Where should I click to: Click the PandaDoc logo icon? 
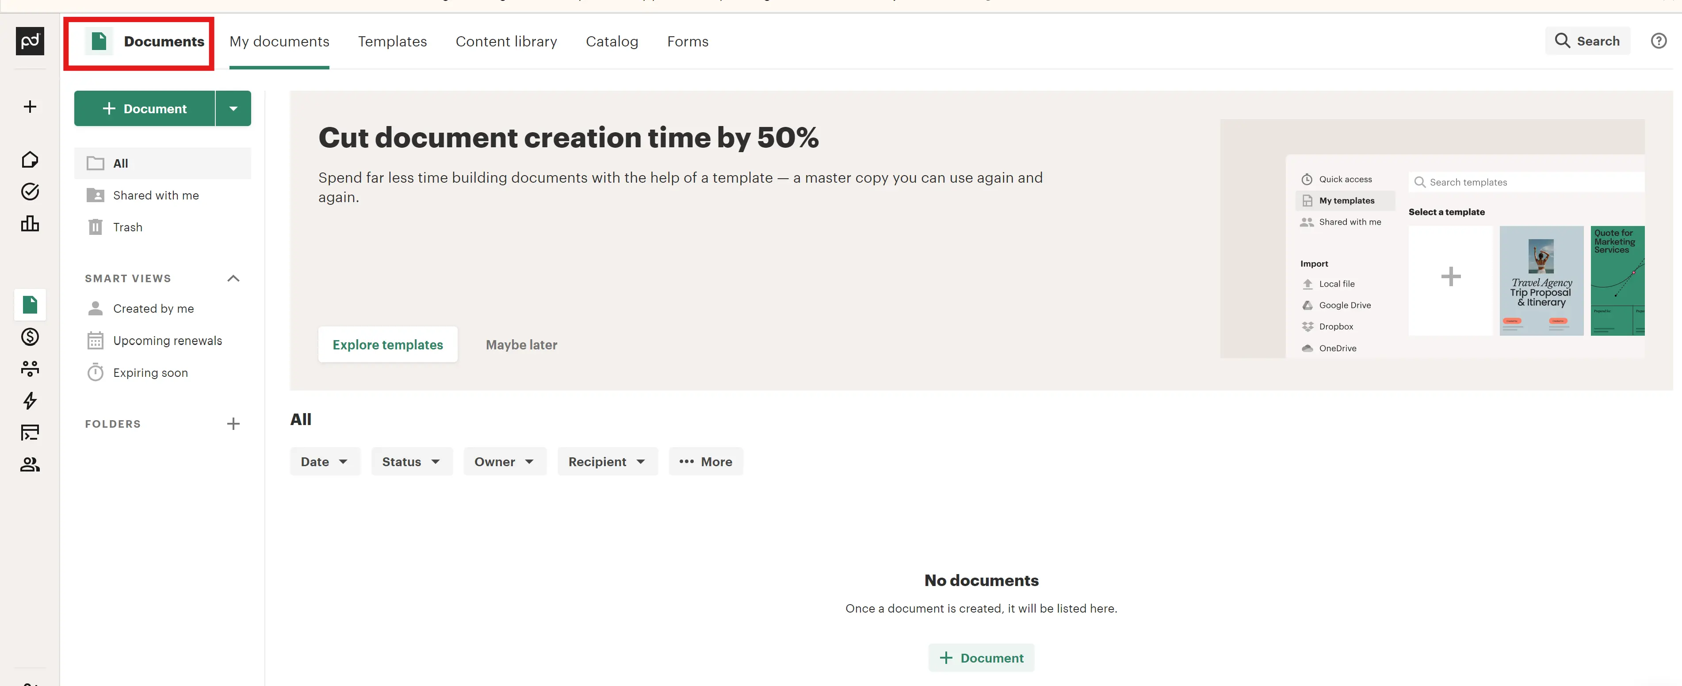pos(30,41)
